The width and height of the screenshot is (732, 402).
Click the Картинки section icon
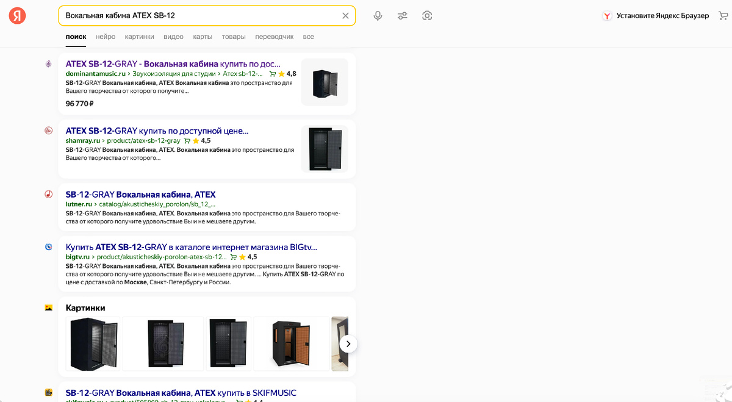pyautogui.click(x=48, y=308)
